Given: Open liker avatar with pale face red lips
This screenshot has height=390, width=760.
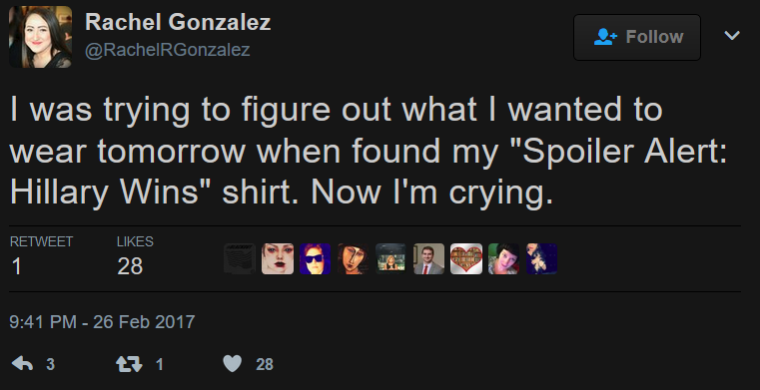Looking at the screenshot, I should coord(278,259).
